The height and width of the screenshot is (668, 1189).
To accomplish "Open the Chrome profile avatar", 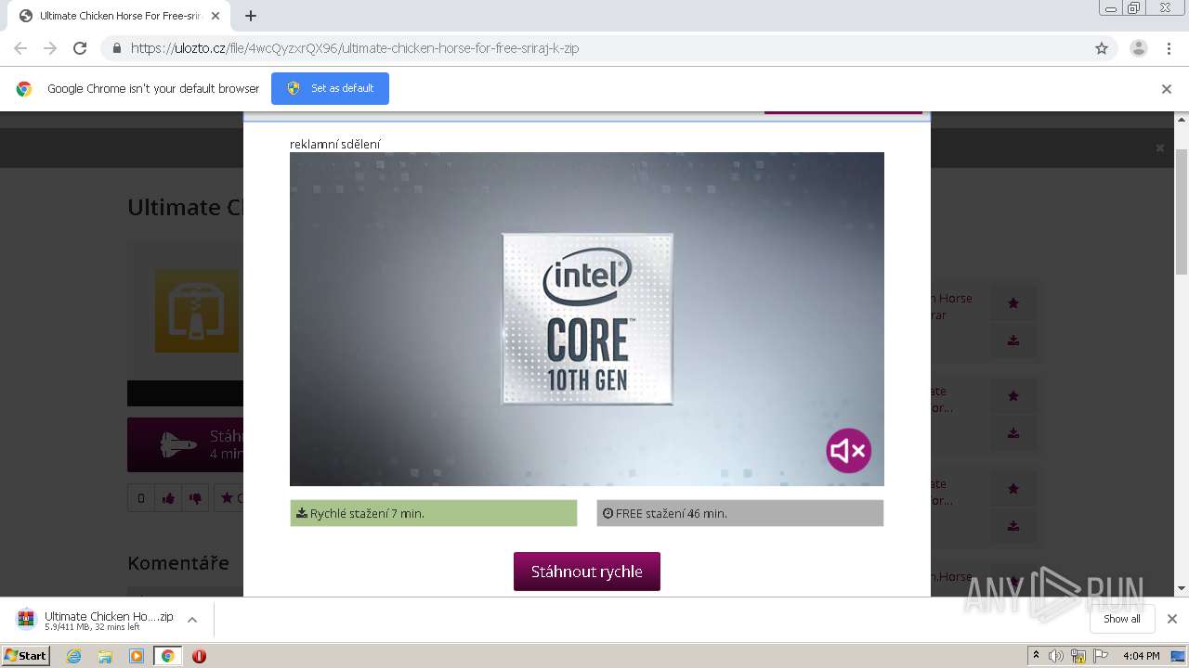I will point(1138,48).
